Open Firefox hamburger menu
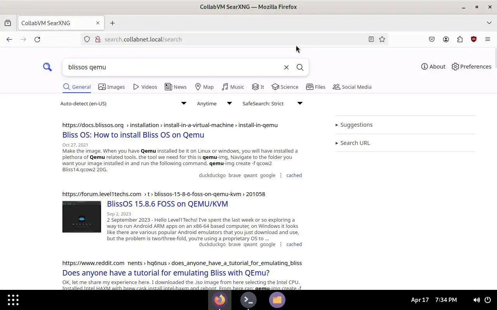The image size is (497, 310). tap(488, 39)
